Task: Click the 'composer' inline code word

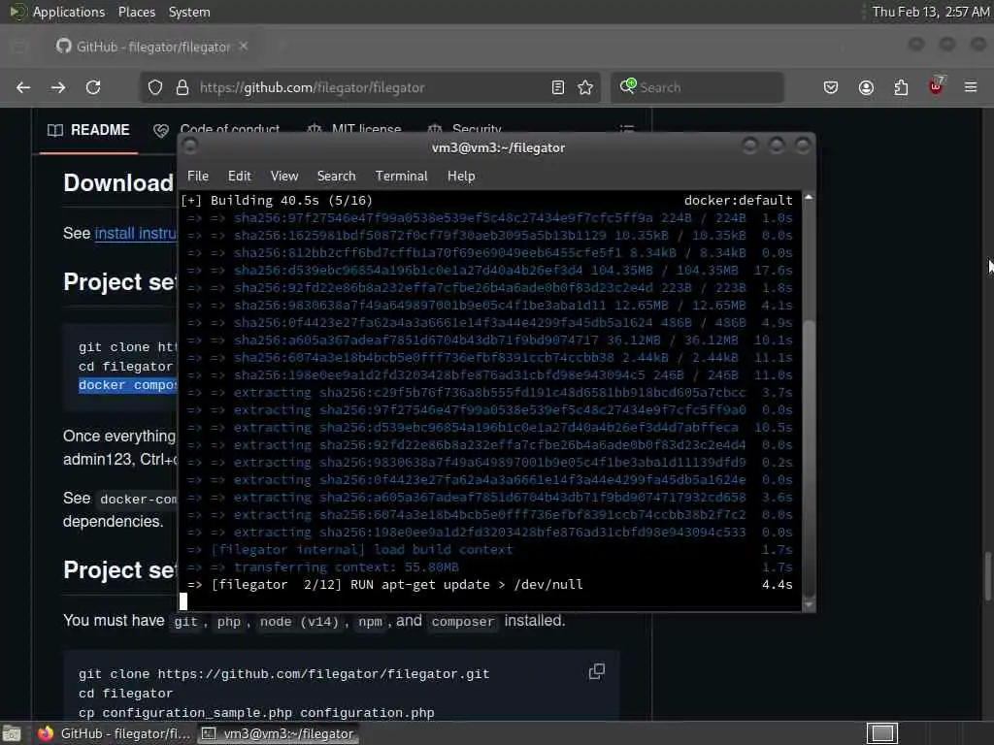Action: 462,622
